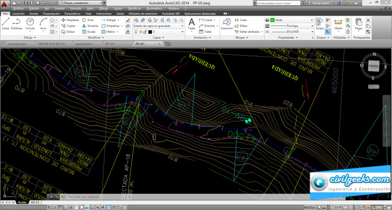Select the Línea drawing tool

click(5, 24)
